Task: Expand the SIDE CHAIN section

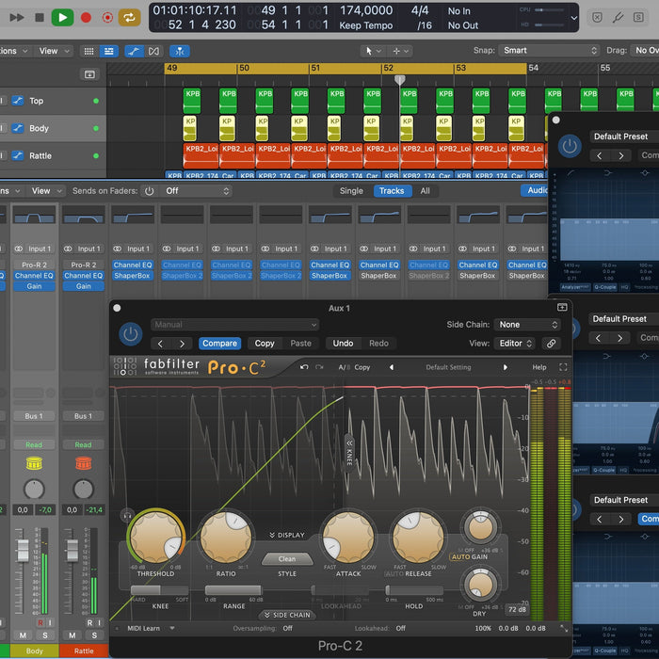Action: pos(287,615)
